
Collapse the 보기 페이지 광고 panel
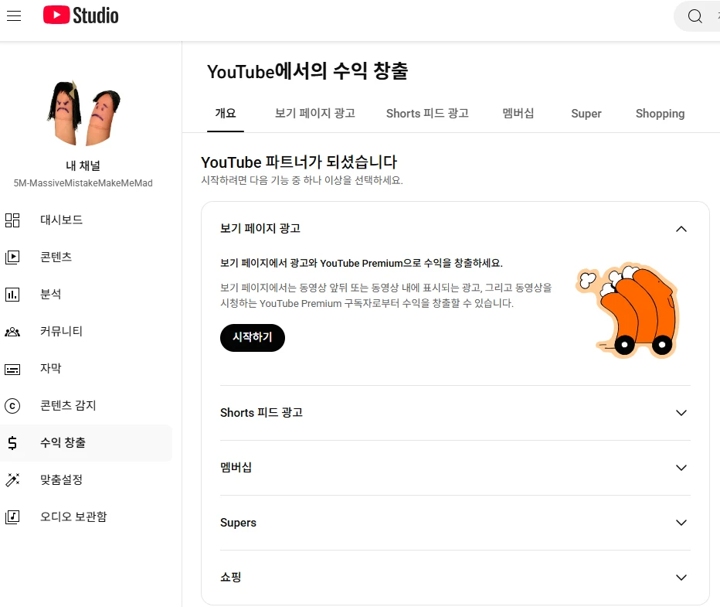coord(681,229)
